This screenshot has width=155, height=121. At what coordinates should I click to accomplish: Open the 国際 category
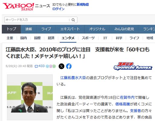[37, 38]
